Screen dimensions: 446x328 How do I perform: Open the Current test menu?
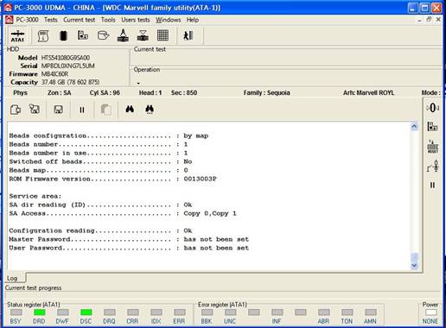click(x=80, y=20)
